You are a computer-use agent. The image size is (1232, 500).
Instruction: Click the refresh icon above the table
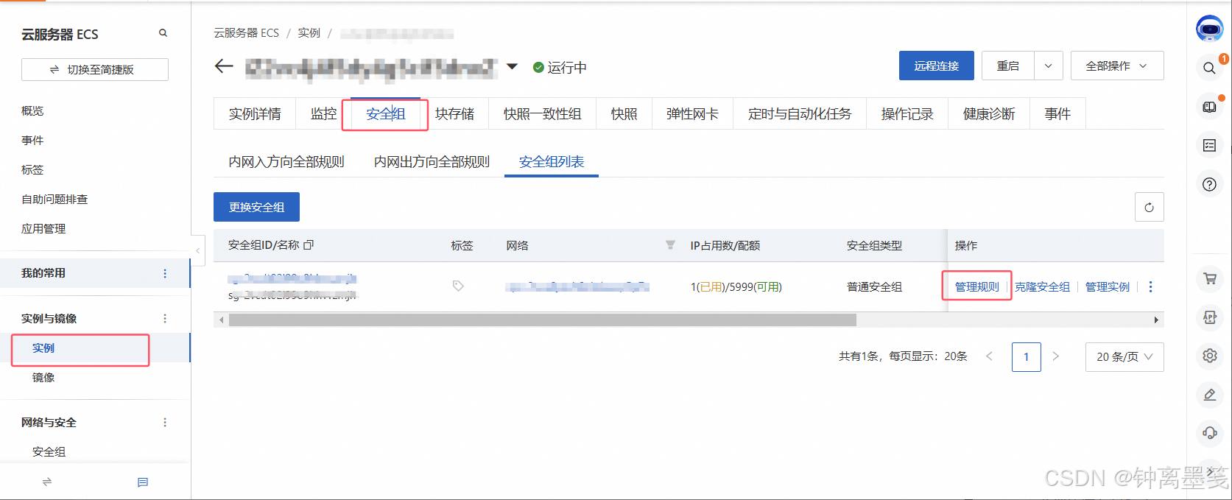(x=1149, y=208)
